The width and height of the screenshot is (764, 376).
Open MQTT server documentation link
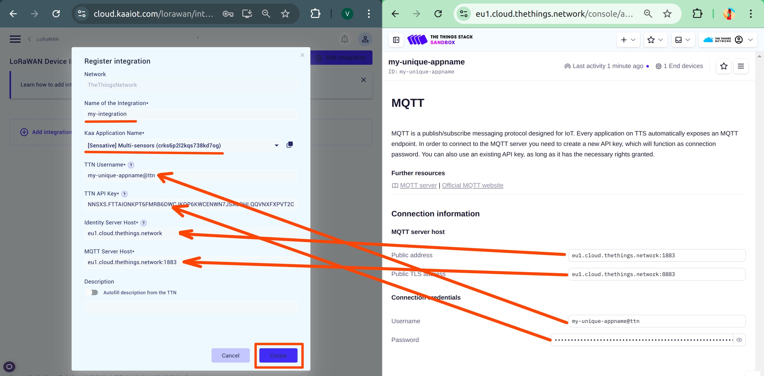[418, 185]
